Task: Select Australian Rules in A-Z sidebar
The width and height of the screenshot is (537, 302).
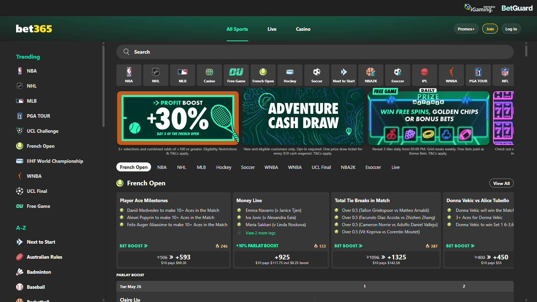Action: 44,257
